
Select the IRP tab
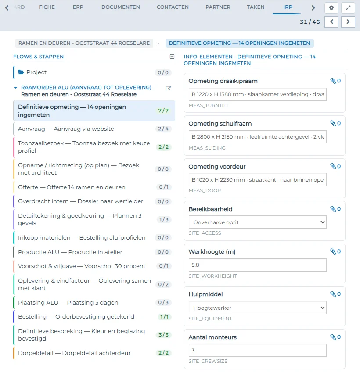(288, 7)
